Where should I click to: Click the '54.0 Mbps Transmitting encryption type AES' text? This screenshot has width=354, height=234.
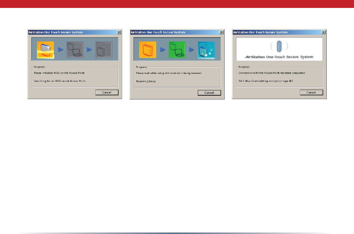pos(266,81)
